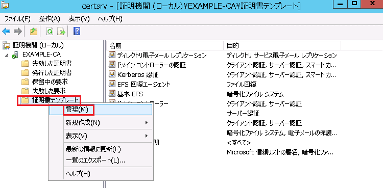
Task: Click the 発行した証明書 folder icon
Action: 25,73
